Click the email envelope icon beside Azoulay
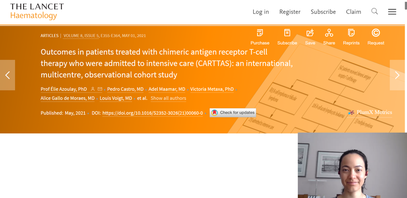Image resolution: width=407 pixels, height=198 pixels. click(100, 89)
